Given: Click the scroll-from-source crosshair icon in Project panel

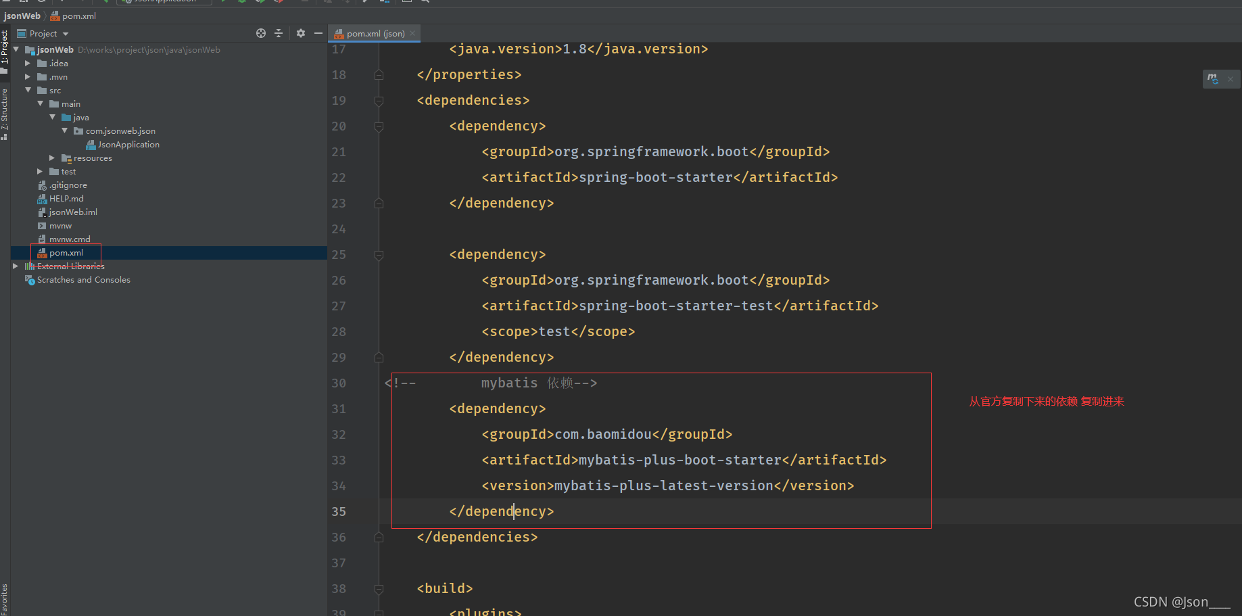Looking at the screenshot, I should click(261, 33).
